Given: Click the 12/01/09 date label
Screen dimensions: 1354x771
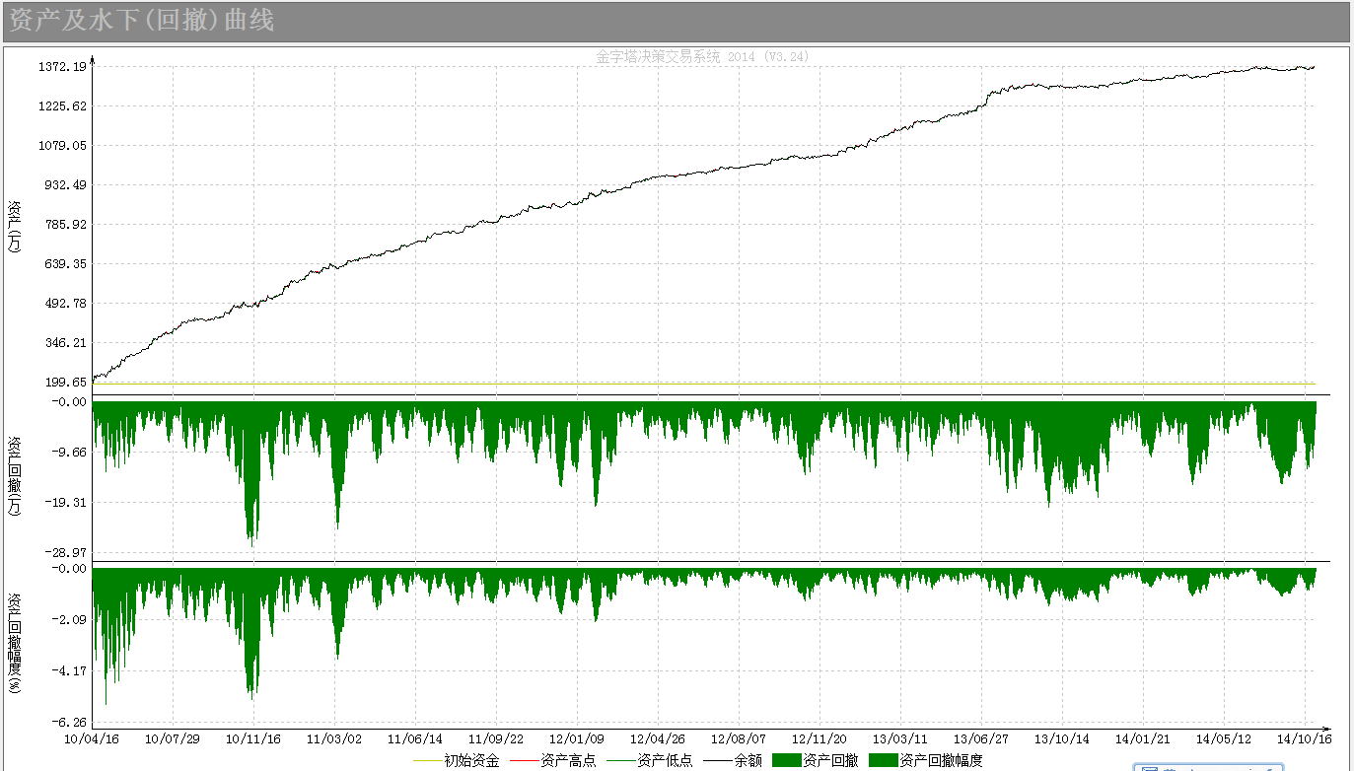Looking at the screenshot, I should coord(577,738).
